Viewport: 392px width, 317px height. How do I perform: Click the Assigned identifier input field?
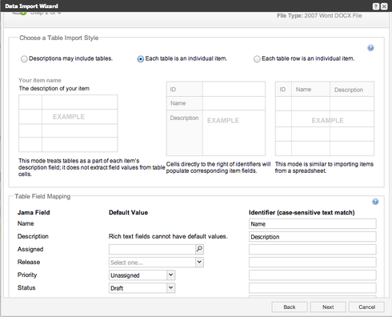(x=313, y=250)
